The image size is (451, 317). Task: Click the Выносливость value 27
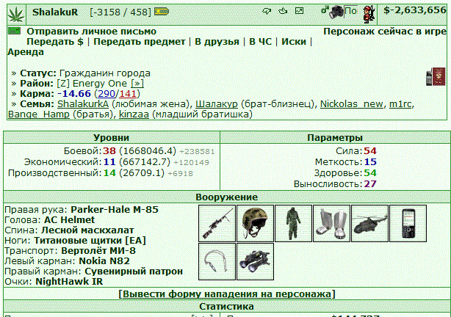[370, 184]
